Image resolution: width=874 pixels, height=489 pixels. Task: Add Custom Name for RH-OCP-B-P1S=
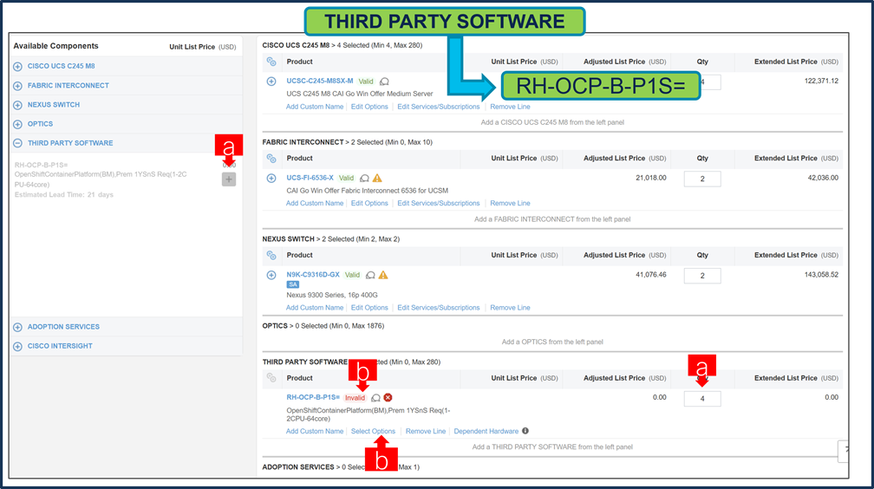click(315, 431)
